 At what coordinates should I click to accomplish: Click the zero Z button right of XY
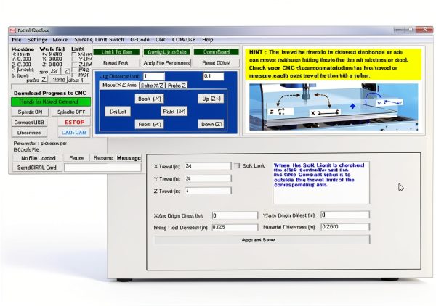pyautogui.click(x=67, y=71)
